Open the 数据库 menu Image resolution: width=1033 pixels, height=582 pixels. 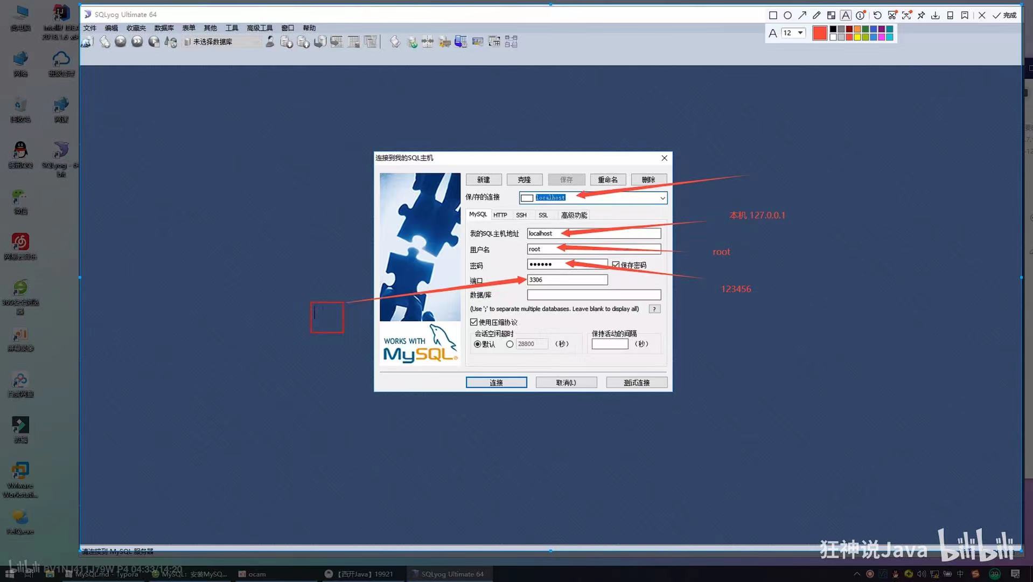[x=164, y=28]
